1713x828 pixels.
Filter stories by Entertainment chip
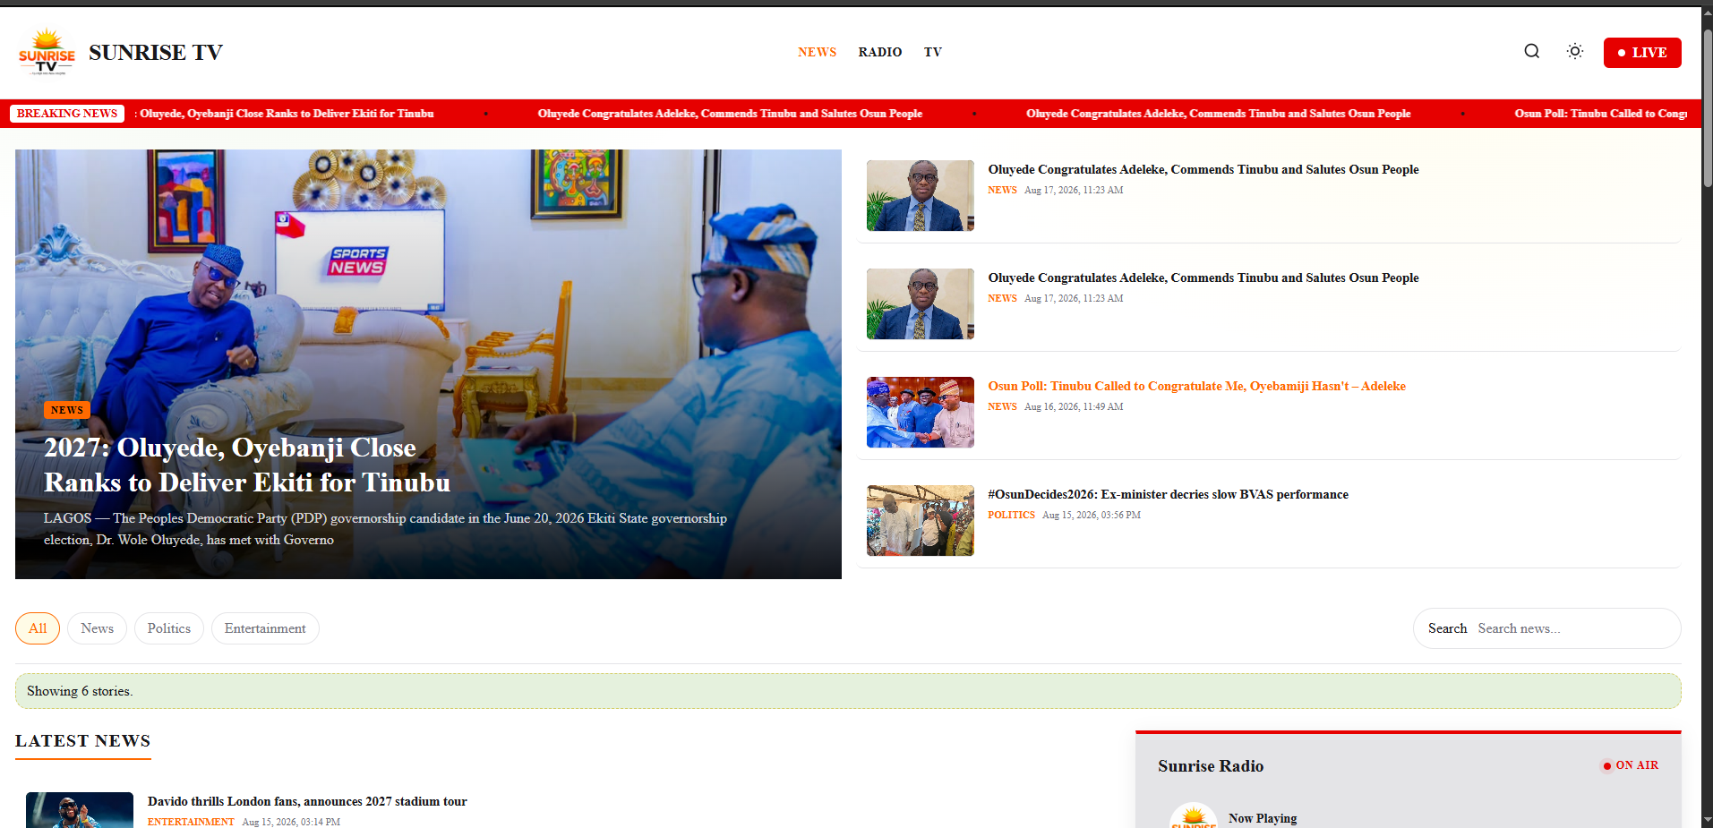(265, 628)
